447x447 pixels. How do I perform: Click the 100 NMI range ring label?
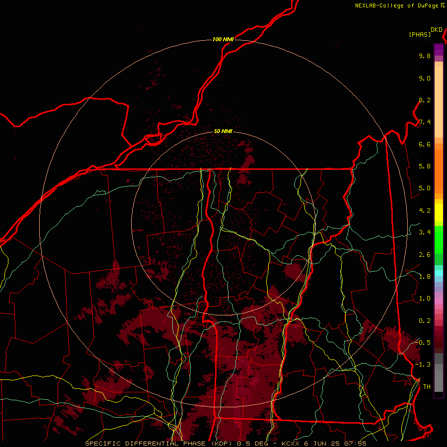pyautogui.click(x=223, y=39)
